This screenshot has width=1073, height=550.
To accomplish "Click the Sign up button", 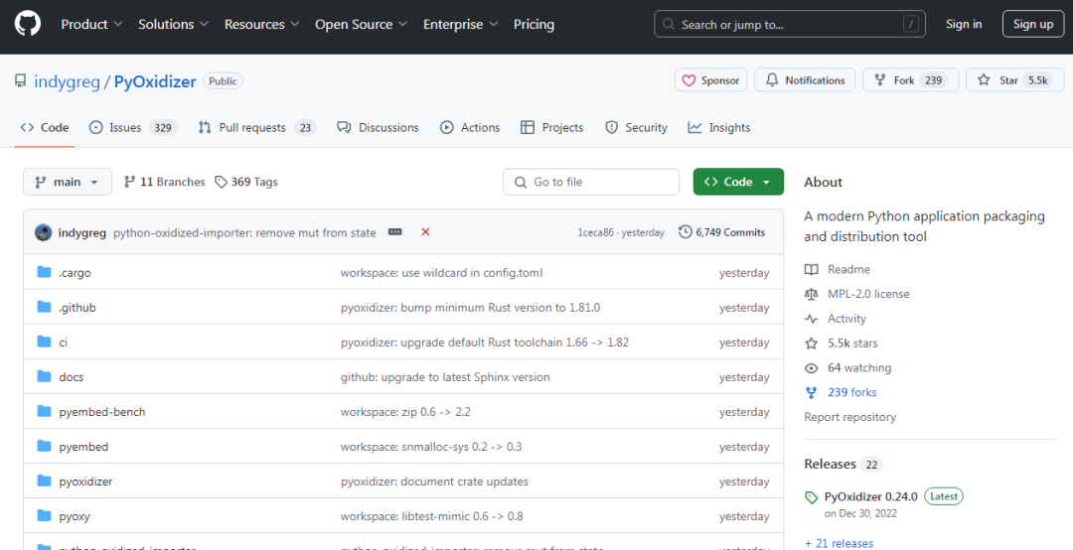I will coord(1033,24).
